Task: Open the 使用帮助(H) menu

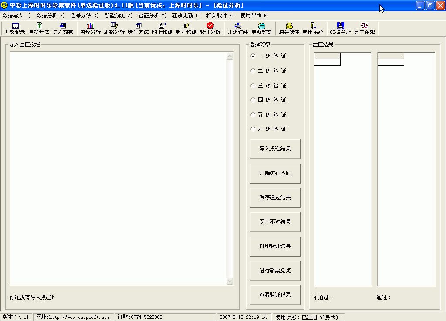Action: click(254, 16)
